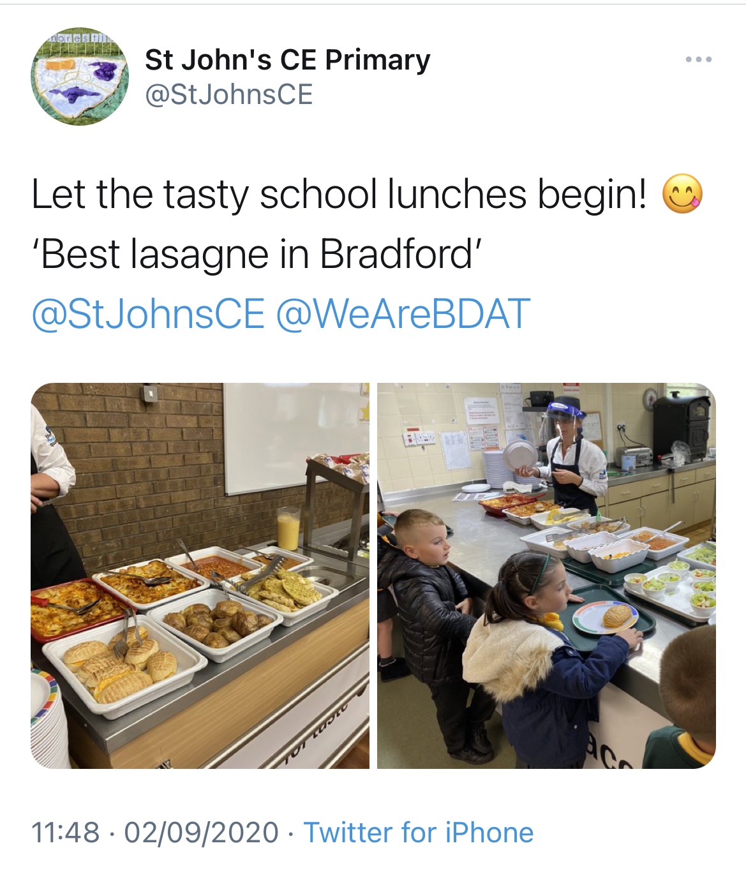Click the 11:48 tweet timestamp
The width and height of the screenshot is (746, 871).
coord(66,832)
